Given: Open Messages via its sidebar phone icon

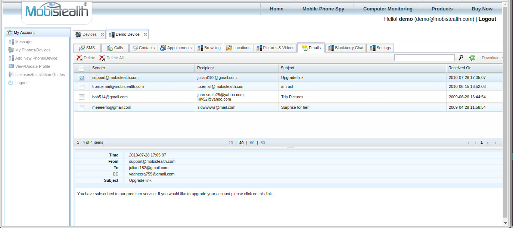Looking at the screenshot, I should click(x=11, y=42).
